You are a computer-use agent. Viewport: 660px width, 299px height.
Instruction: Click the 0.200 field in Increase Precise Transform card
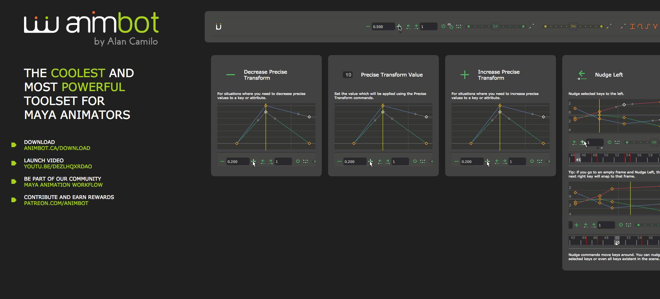(x=472, y=161)
